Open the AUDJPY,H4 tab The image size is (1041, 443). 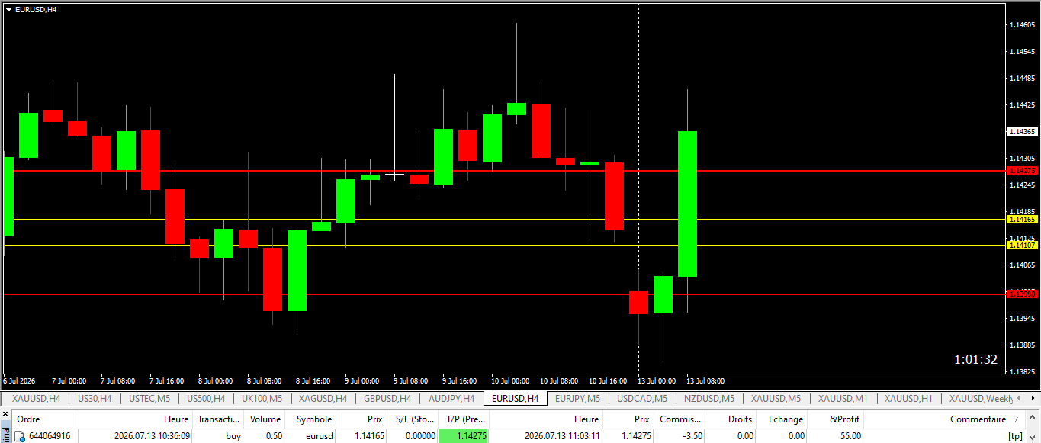[x=451, y=398]
